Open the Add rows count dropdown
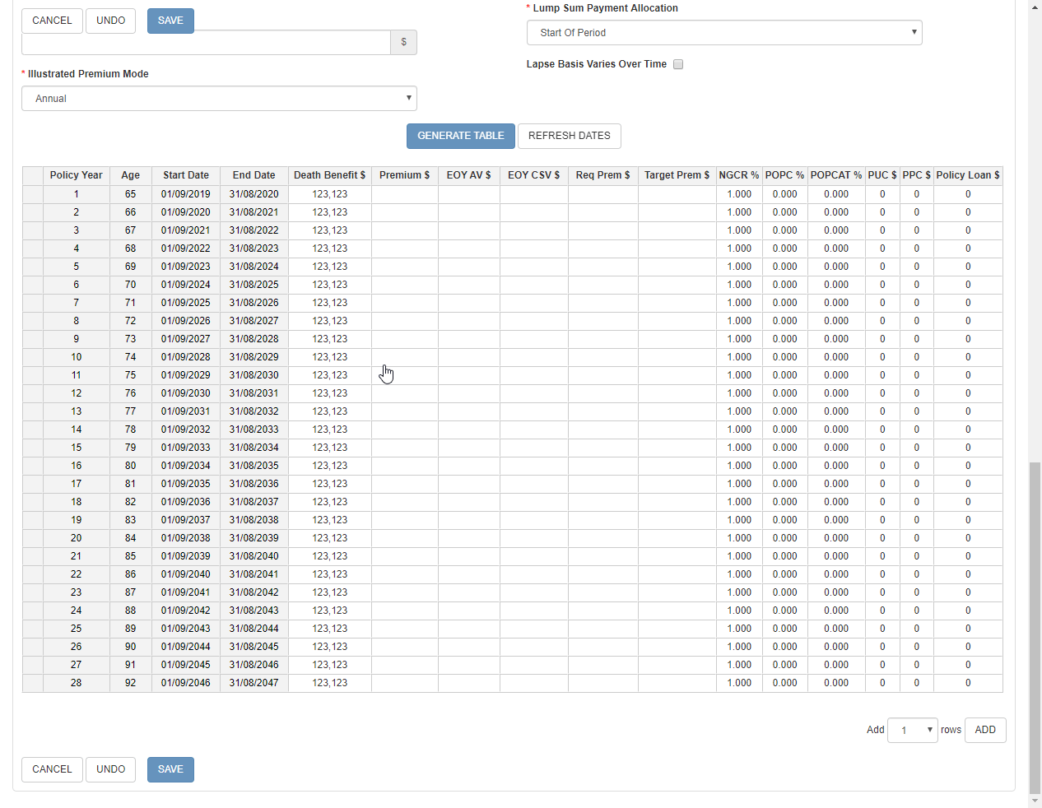This screenshot has width=1042, height=808. pyautogui.click(x=912, y=730)
